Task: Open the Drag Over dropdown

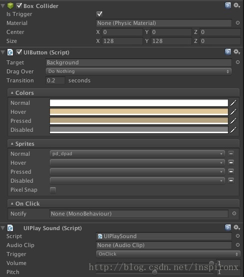Action: coord(139,71)
